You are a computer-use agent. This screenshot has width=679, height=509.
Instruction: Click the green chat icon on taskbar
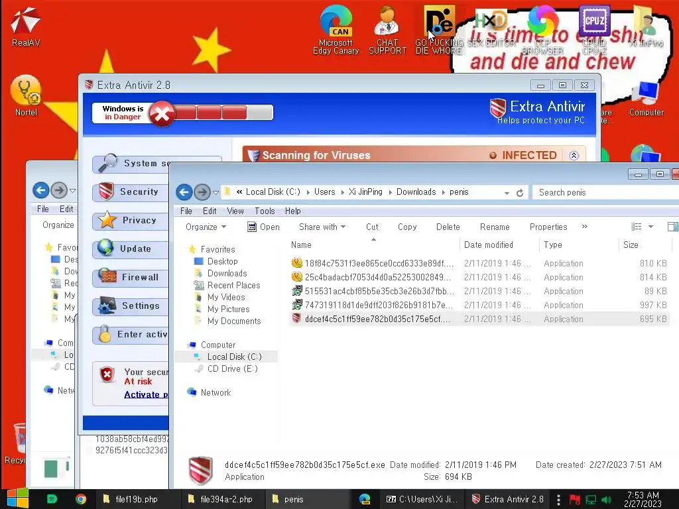52,499
